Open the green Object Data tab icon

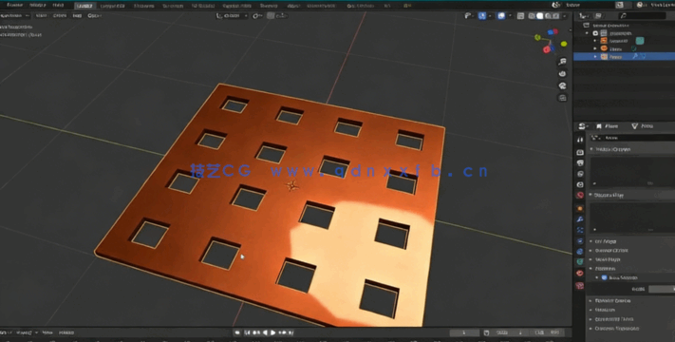pyautogui.click(x=580, y=262)
